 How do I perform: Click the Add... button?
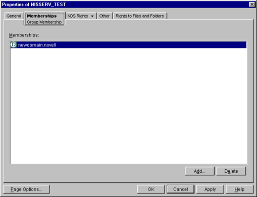pos(199,171)
